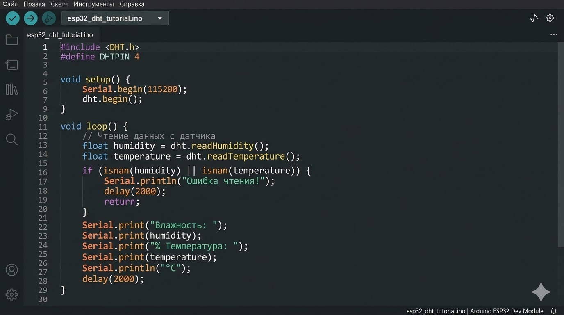Click the Verify sketch checkmark icon
The image size is (564, 315).
[12, 18]
